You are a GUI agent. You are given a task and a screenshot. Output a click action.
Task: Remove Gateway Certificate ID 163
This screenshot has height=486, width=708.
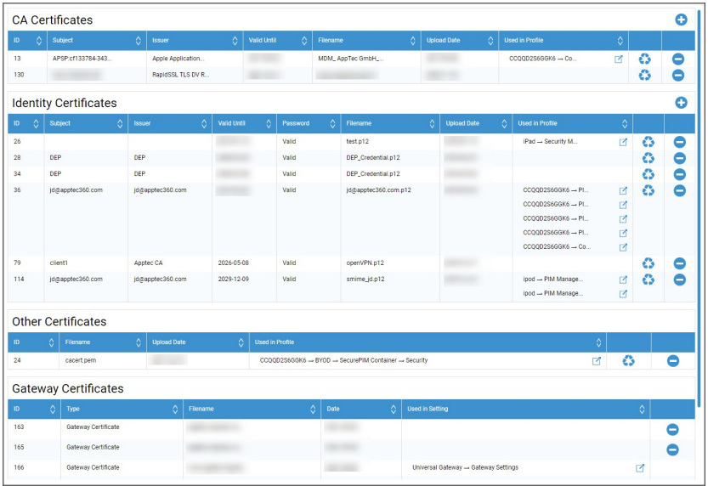point(672,431)
